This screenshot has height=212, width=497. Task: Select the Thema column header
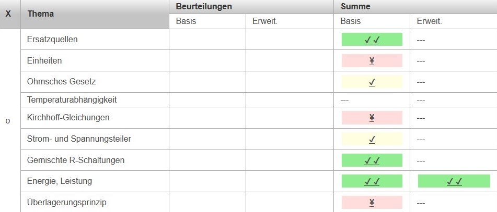(x=41, y=14)
